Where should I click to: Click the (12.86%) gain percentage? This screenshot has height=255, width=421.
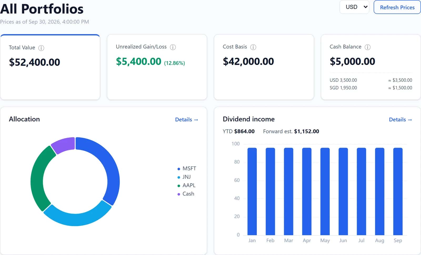click(x=174, y=63)
